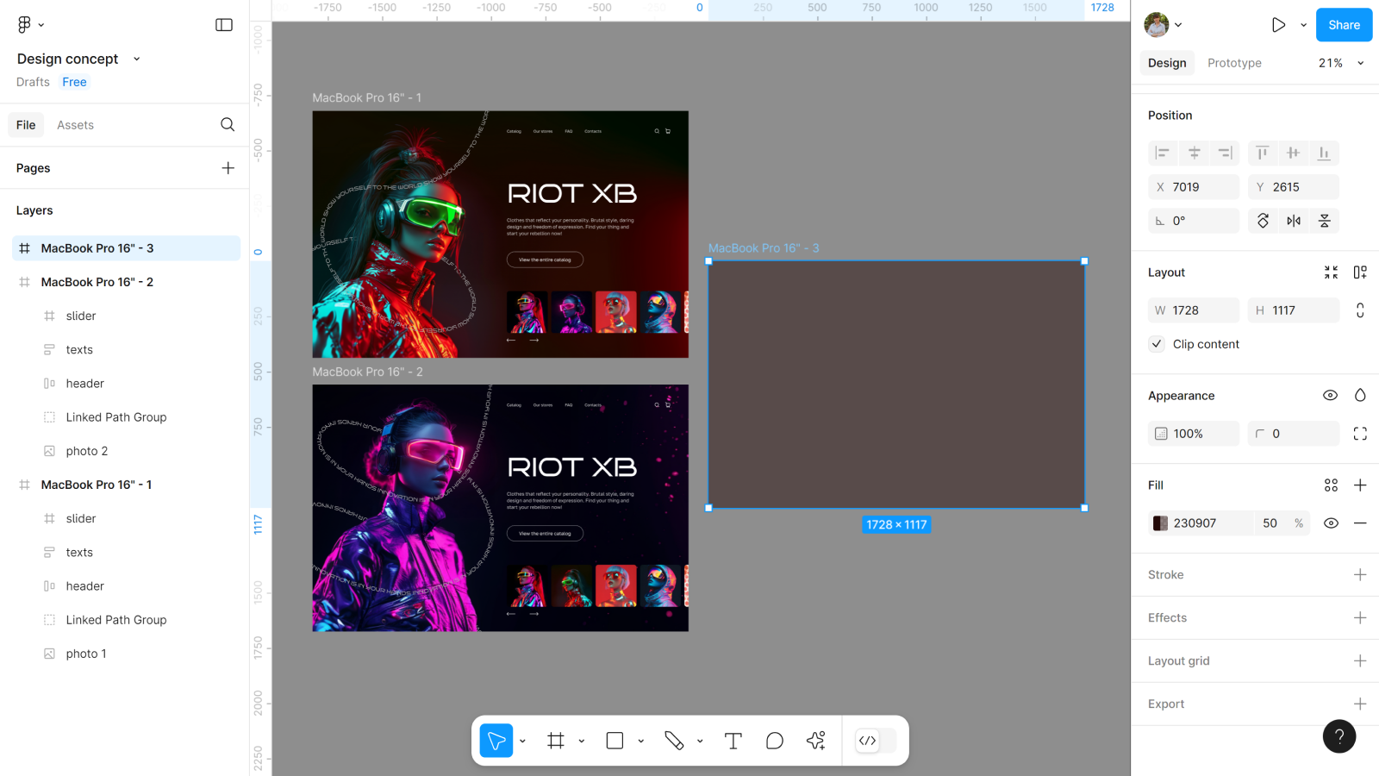Switch to the Assets tab
The width and height of the screenshot is (1379, 776).
pos(75,125)
